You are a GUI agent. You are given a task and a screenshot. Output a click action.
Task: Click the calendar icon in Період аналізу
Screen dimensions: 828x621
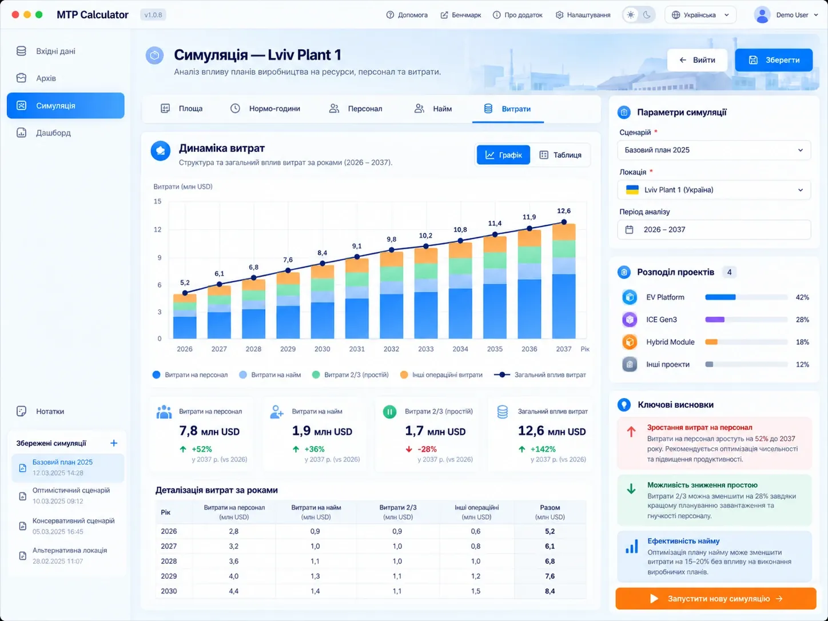click(630, 229)
